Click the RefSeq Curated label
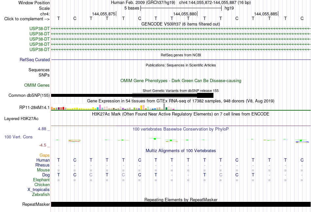The width and height of the screenshot is (311, 212). tap(34, 60)
